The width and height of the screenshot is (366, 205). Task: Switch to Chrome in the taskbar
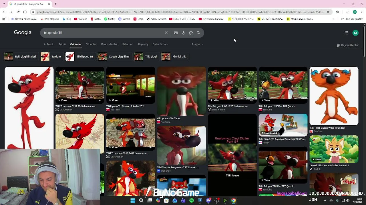pyautogui.click(x=234, y=200)
